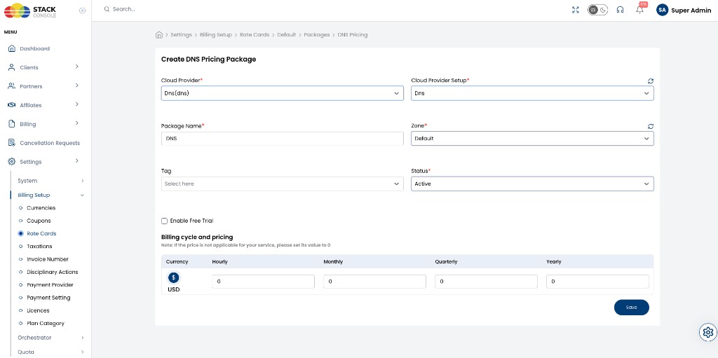Open Cloud Provider Setup dropdown

[532, 93]
